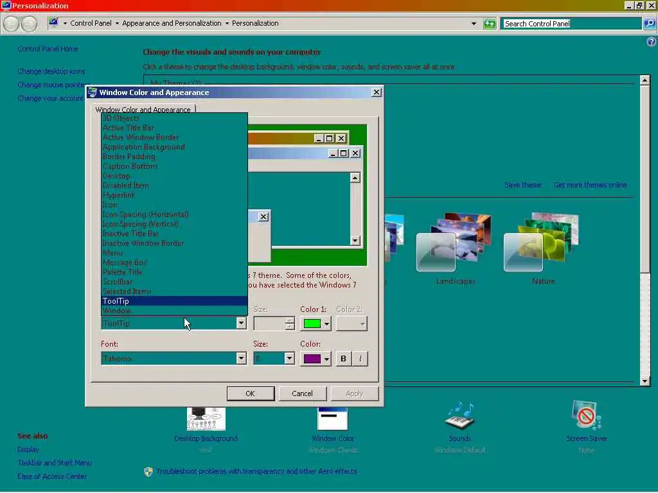
Task: Toggle Bold font button
Action: [343, 359]
